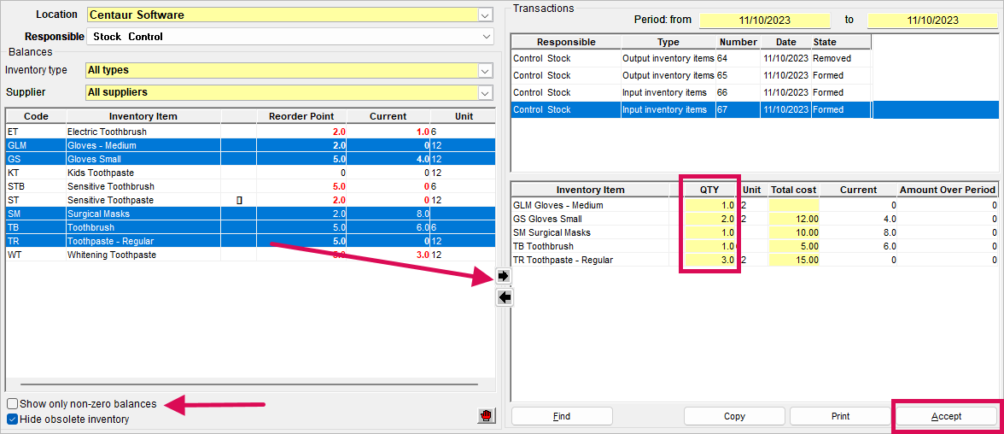
Task: Select transaction number 65
Action: (692, 76)
